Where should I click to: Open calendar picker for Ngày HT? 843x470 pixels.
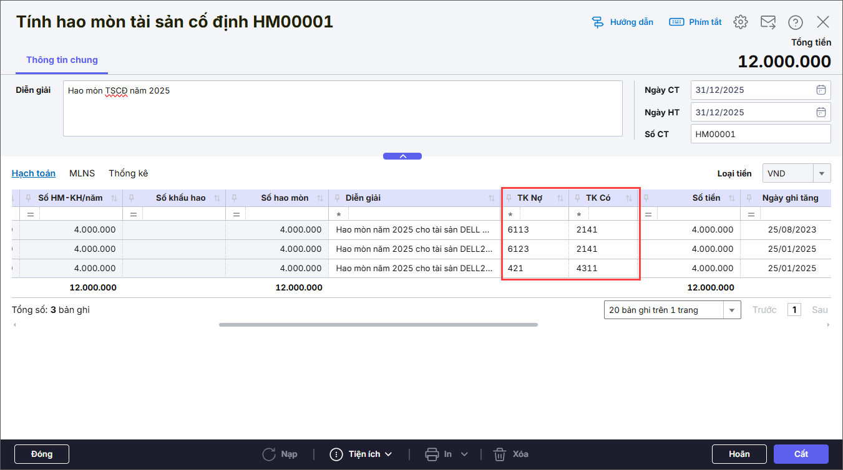tap(821, 112)
